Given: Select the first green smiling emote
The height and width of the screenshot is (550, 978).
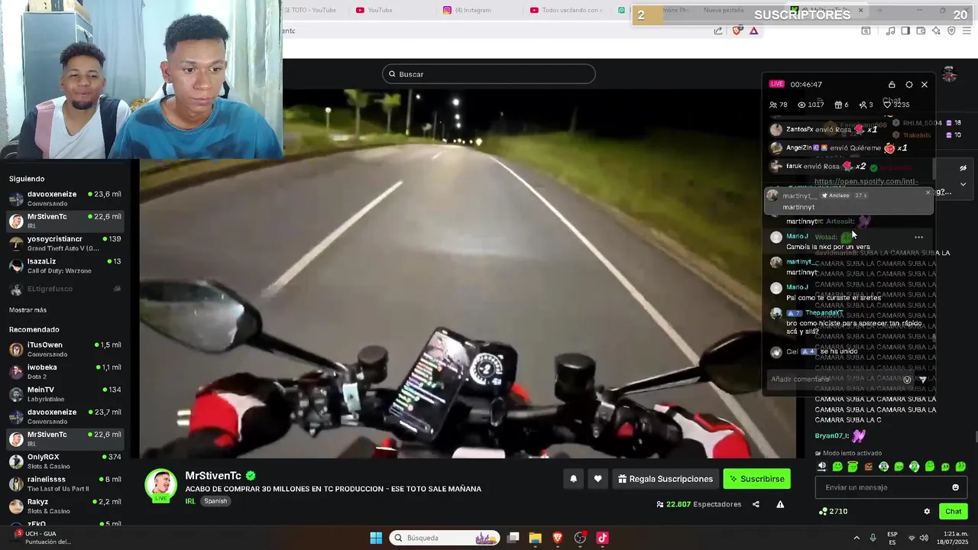Looking at the screenshot, I should tap(837, 467).
